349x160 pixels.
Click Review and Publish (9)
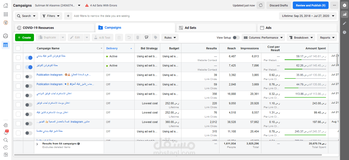coord(311,5)
